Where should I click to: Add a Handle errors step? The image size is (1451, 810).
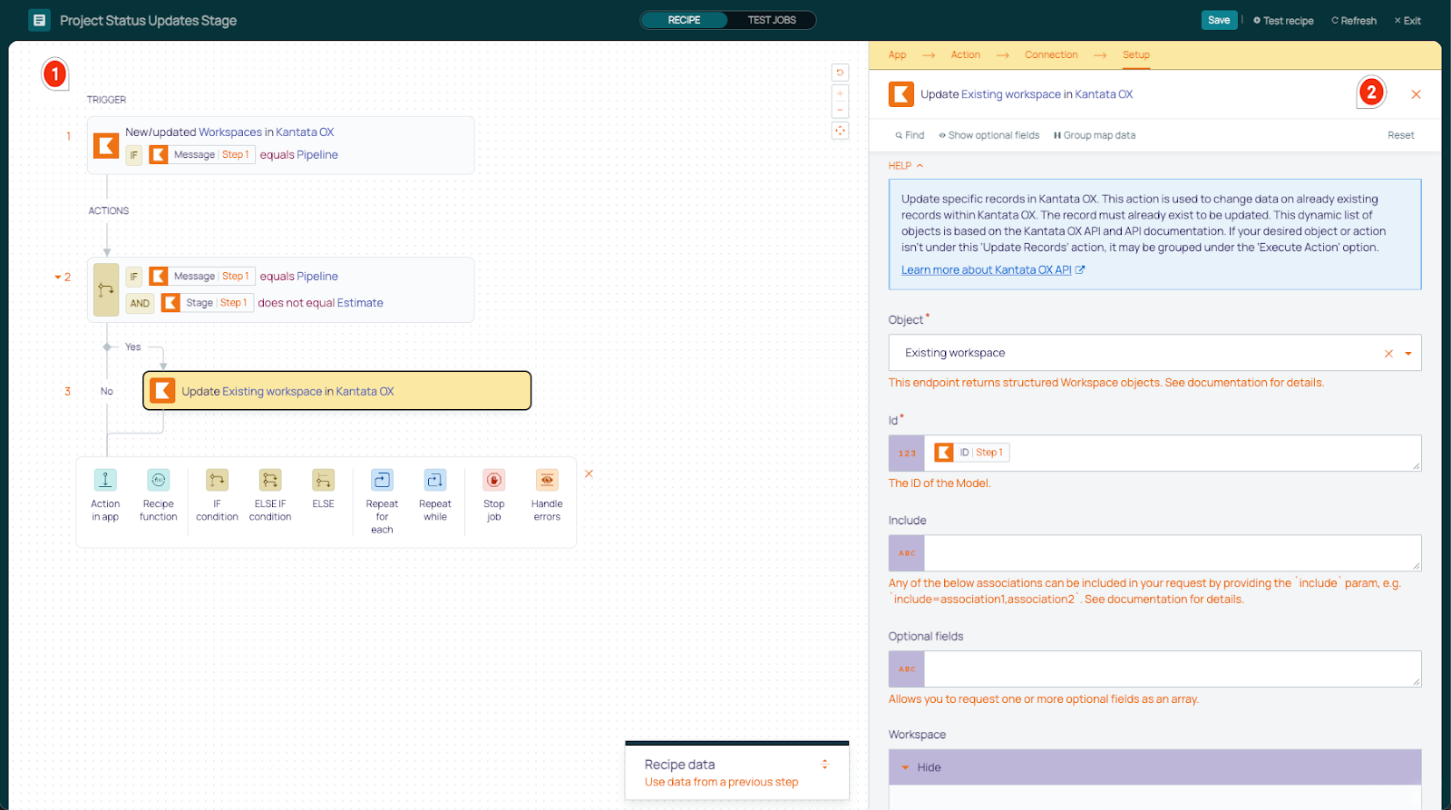(x=547, y=480)
